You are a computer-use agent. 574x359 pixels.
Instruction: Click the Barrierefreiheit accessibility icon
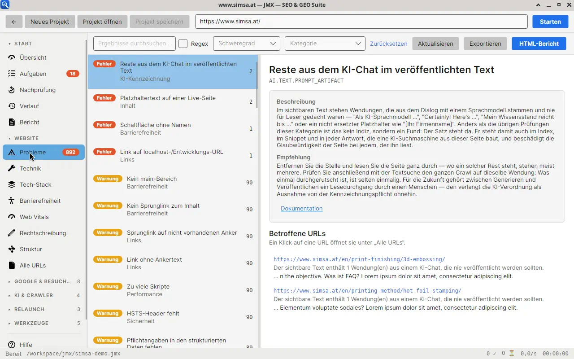(x=12, y=201)
